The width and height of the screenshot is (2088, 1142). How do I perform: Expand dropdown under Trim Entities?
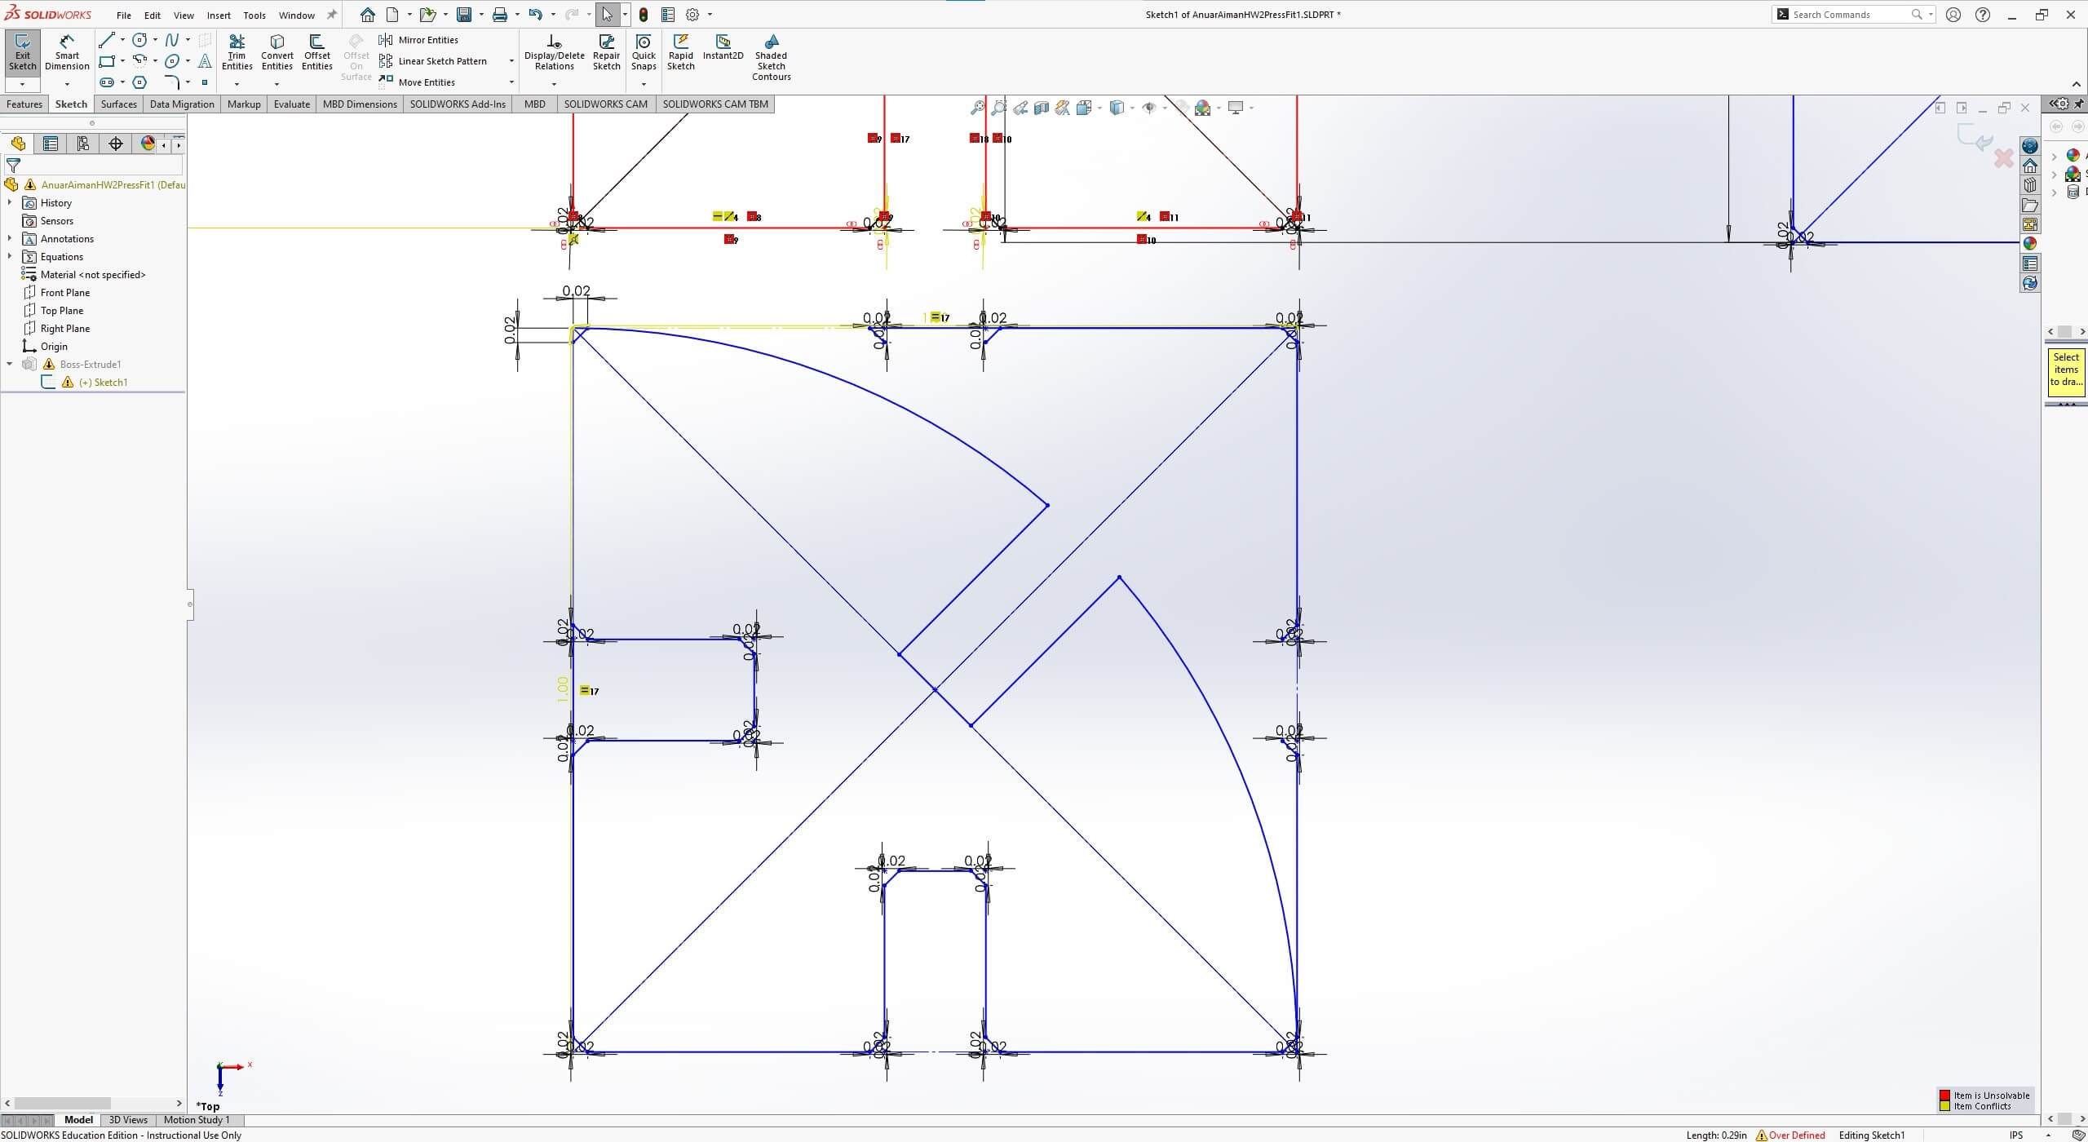(x=237, y=84)
